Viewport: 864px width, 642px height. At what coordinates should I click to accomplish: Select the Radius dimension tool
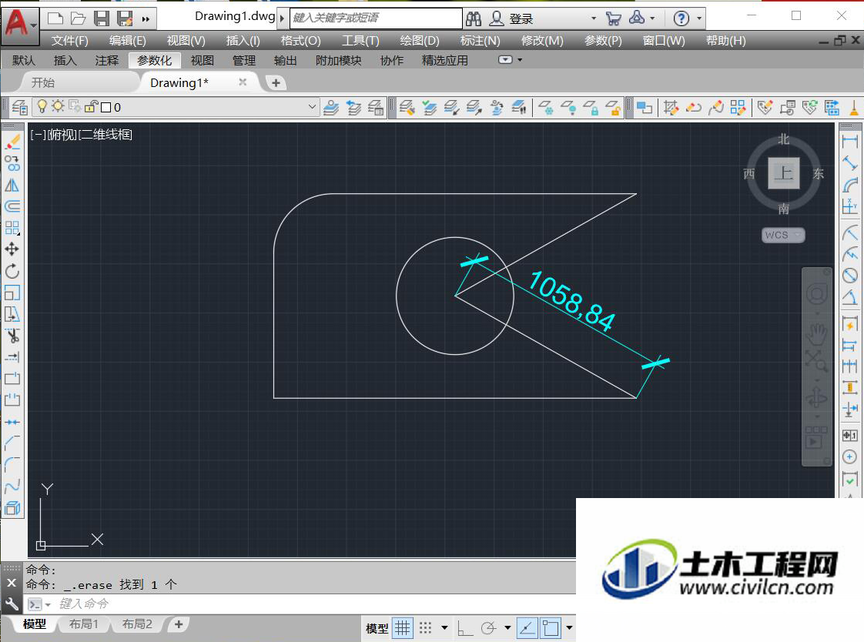pos(849,232)
